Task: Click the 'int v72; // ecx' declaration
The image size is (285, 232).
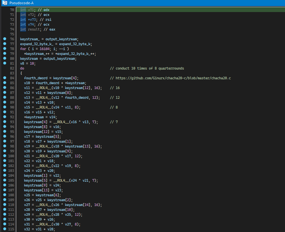Action: [35, 15]
